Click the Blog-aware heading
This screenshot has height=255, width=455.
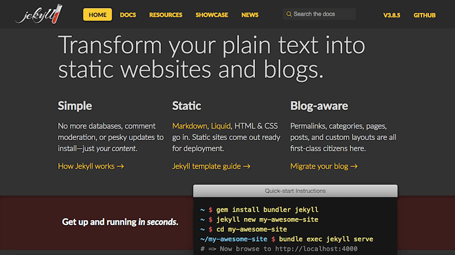pyautogui.click(x=319, y=106)
